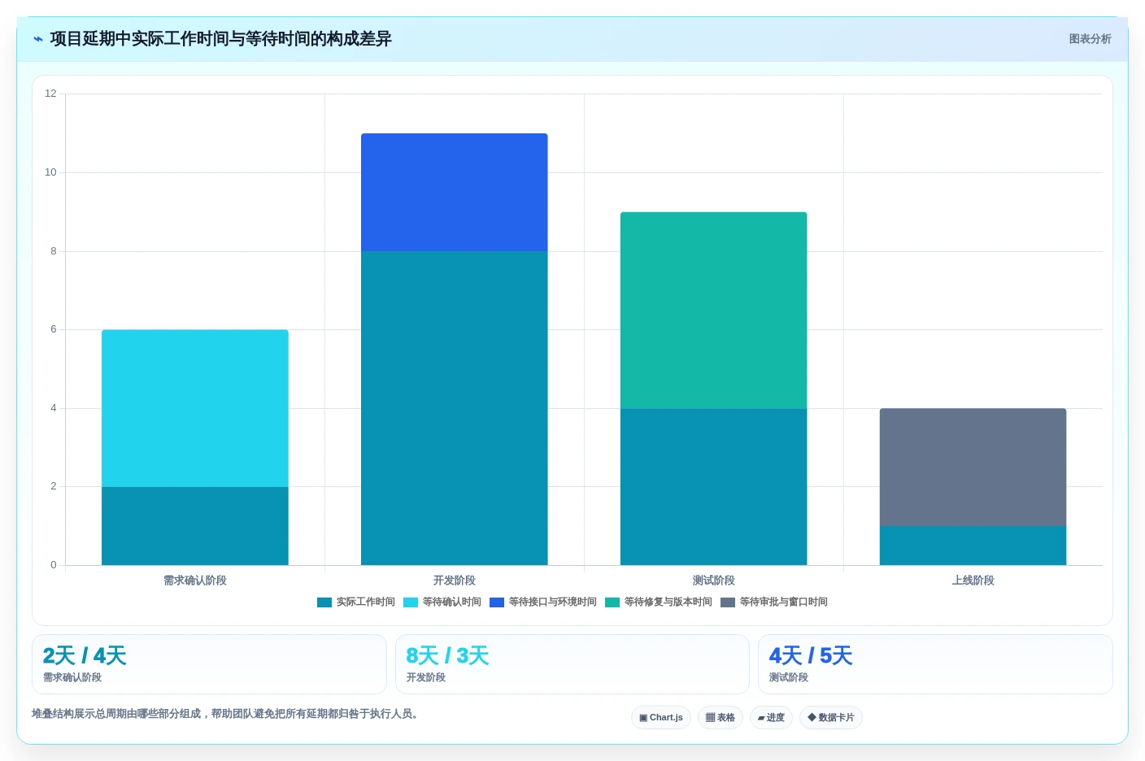Click the 等待确认时间 legend color box

(411, 602)
